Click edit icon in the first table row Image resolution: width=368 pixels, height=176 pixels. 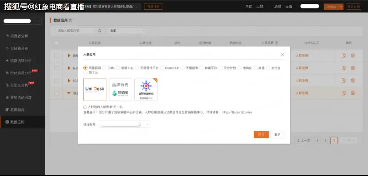click(344, 55)
